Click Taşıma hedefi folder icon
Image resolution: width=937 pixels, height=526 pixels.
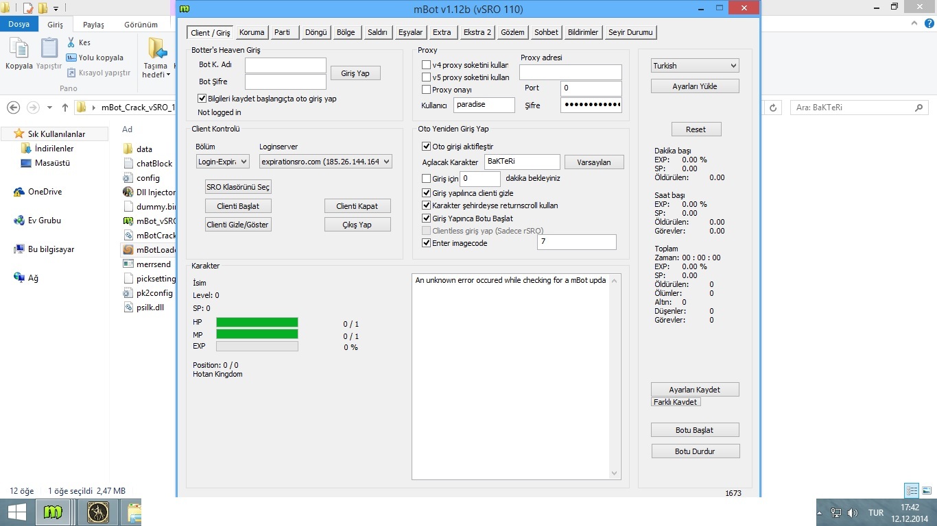157,49
